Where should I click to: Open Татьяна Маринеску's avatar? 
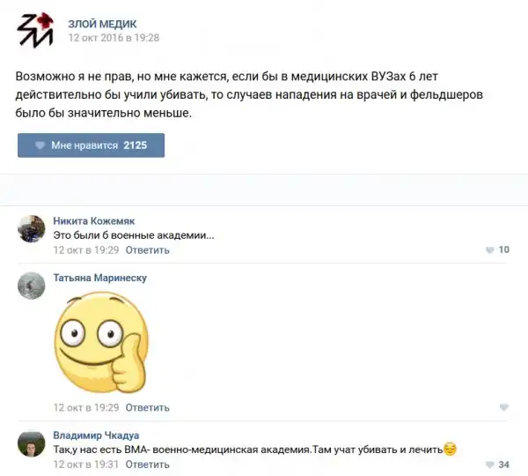[32, 286]
